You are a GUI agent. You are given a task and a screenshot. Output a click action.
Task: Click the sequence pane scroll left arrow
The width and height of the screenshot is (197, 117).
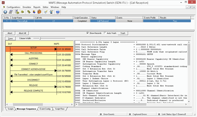(7, 104)
